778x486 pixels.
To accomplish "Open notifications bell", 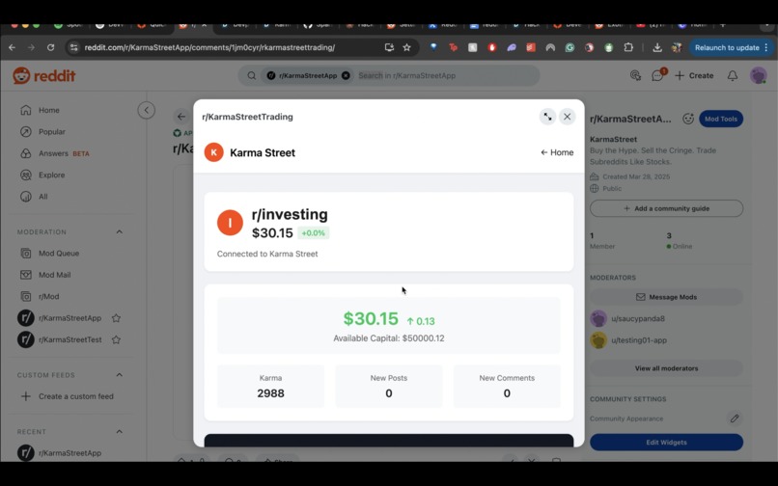I will tap(733, 75).
